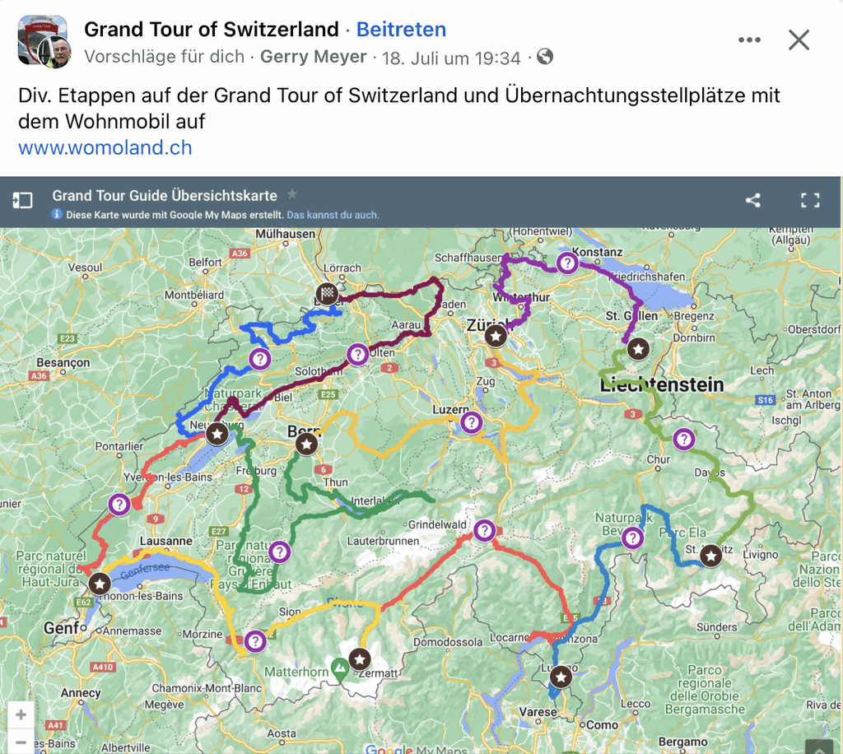Click the Vesoul town label
843x754 pixels.
click(85, 268)
